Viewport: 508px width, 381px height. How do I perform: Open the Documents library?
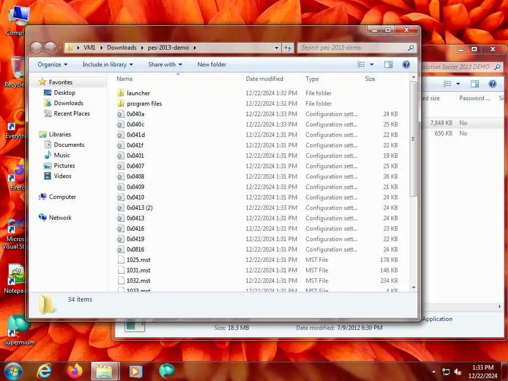point(68,145)
